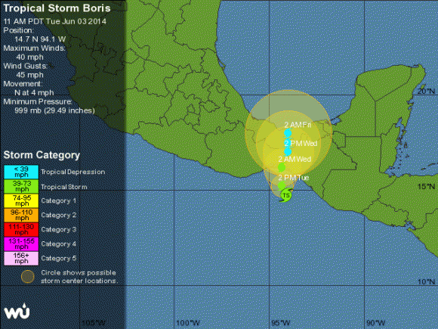Click the possible storm center circle legend icon
The width and height of the screenshot is (438, 329).
pyautogui.click(x=28, y=277)
